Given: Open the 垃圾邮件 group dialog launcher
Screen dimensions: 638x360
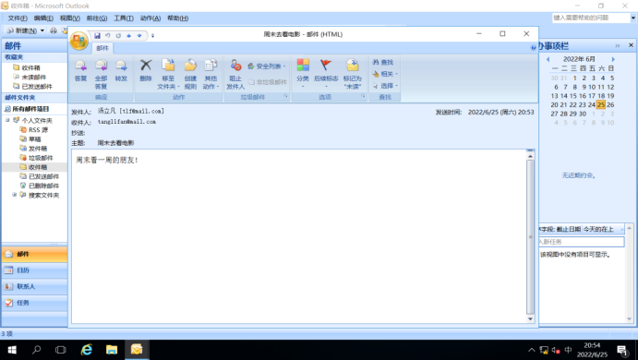Looking at the screenshot, I should click(x=285, y=96).
